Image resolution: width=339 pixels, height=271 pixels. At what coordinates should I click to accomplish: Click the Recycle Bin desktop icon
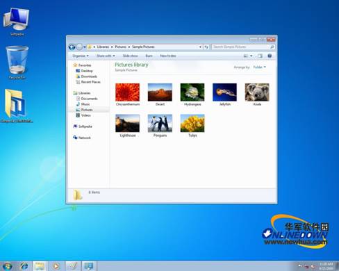tap(17, 63)
